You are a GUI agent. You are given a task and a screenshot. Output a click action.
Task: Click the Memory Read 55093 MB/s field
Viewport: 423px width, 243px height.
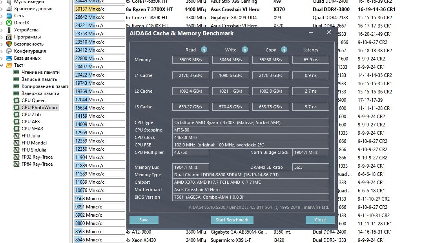(191, 60)
